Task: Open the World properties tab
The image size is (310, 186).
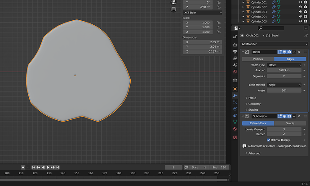Action: pos(235,72)
